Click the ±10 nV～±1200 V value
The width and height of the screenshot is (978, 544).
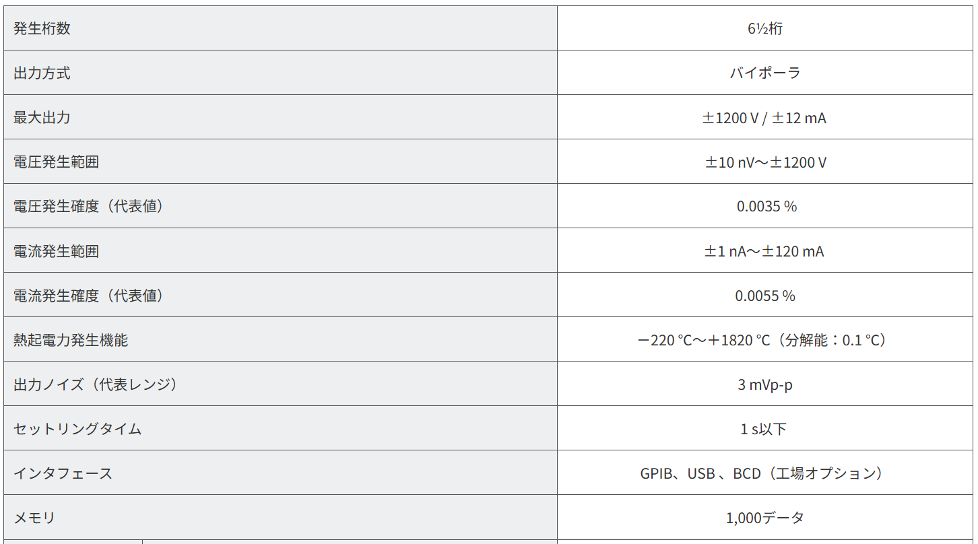click(x=765, y=162)
